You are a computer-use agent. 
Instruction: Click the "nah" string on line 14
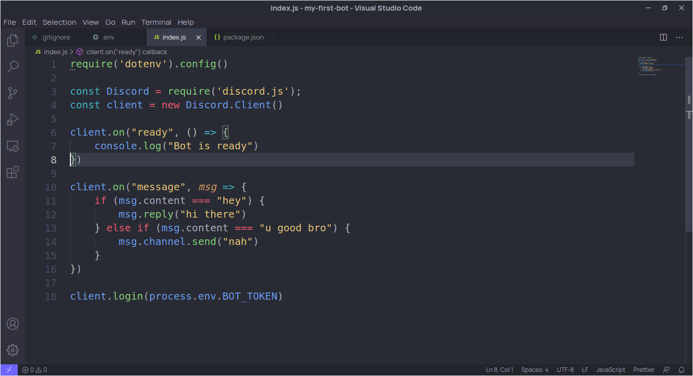(x=238, y=242)
